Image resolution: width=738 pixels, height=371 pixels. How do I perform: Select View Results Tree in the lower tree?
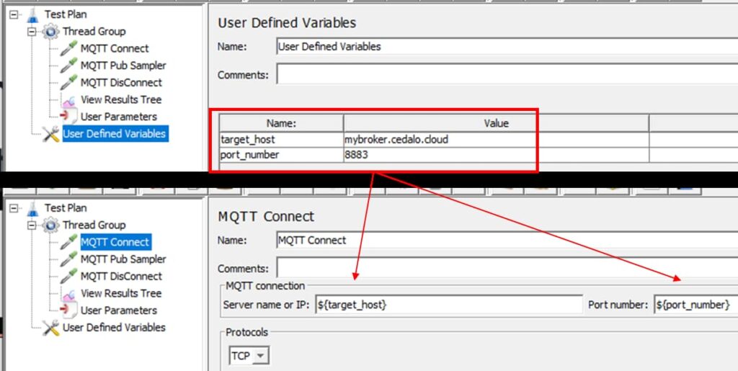121,293
